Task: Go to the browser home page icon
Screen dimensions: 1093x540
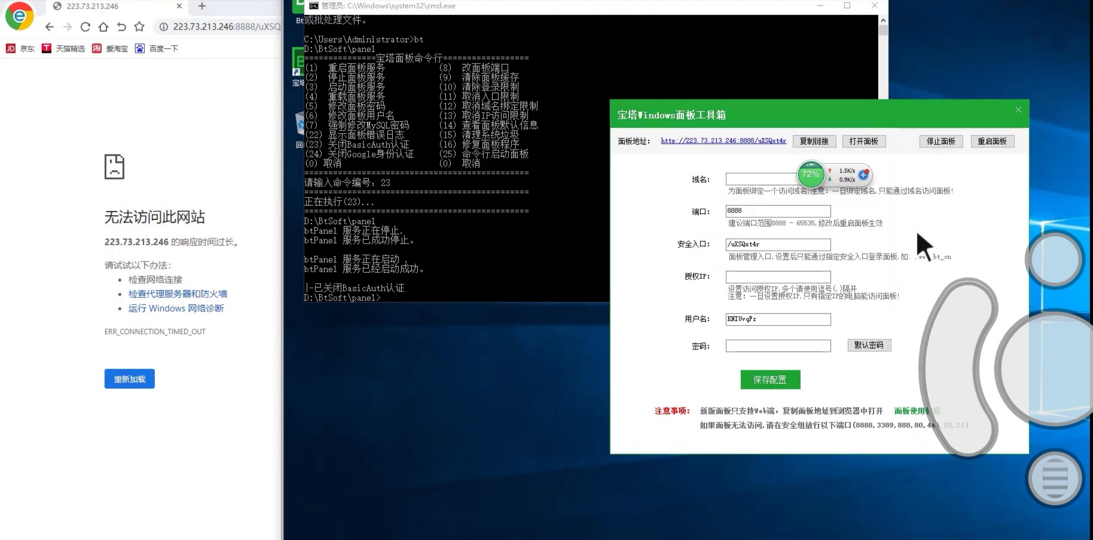Action: pyautogui.click(x=103, y=27)
